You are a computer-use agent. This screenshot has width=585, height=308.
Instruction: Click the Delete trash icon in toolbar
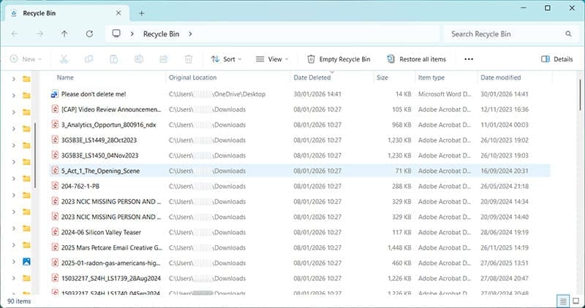pos(189,59)
